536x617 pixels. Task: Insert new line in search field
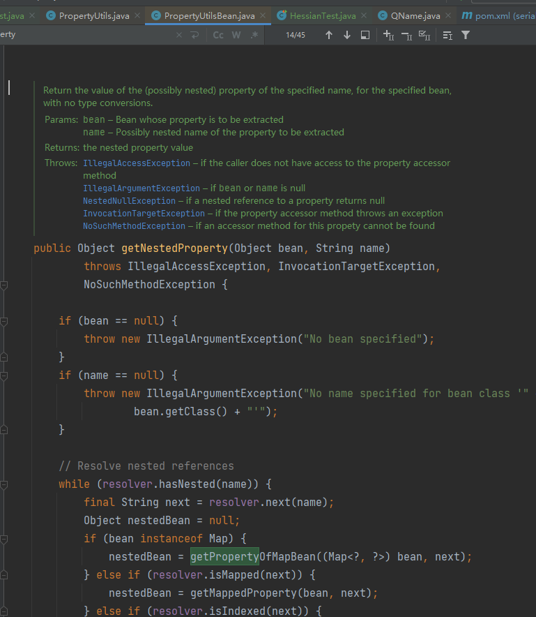195,35
